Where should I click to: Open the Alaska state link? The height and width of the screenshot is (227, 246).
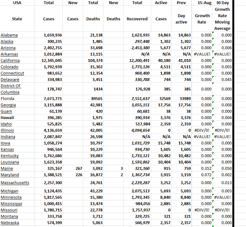pyautogui.click(x=7, y=42)
